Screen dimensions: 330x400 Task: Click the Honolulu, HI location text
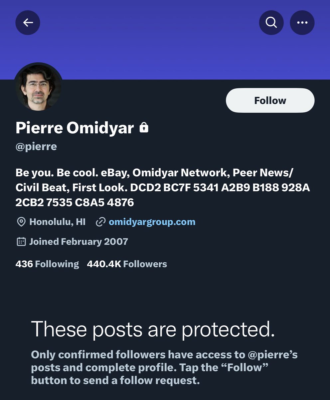point(57,222)
